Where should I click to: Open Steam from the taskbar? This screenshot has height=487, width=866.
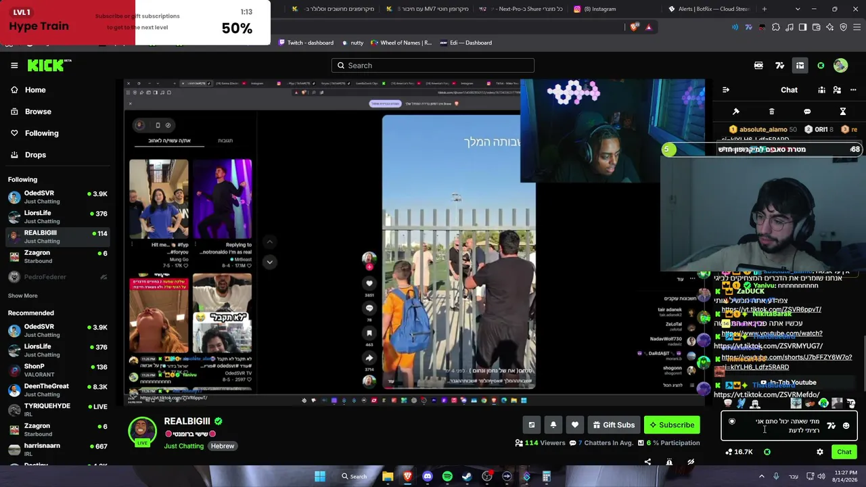(x=467, y=477)
